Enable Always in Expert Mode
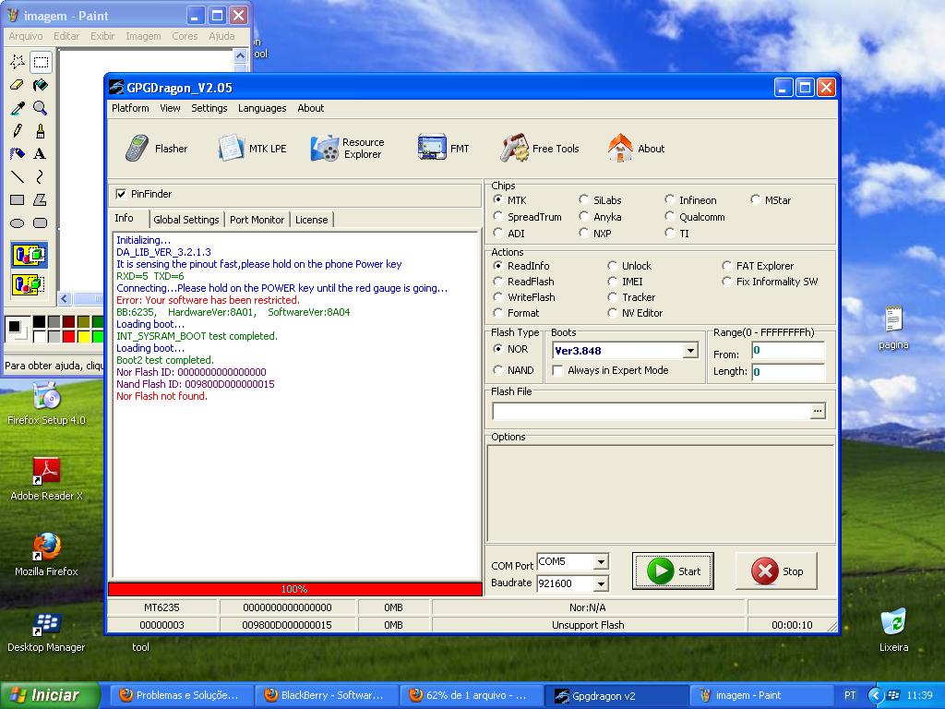This screenshot has width=945, height=709. click(558, 370)
